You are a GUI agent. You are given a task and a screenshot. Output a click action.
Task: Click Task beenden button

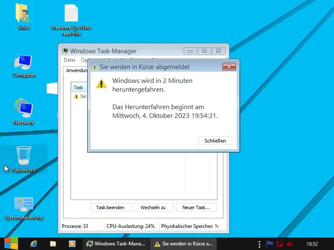click(x=110, y=207)
